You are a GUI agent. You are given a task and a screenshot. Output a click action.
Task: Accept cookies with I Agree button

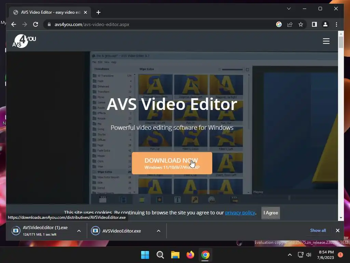pos(271,213)
